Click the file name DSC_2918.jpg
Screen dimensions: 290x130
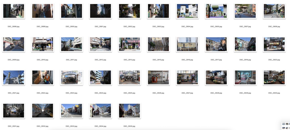[245, 60]
